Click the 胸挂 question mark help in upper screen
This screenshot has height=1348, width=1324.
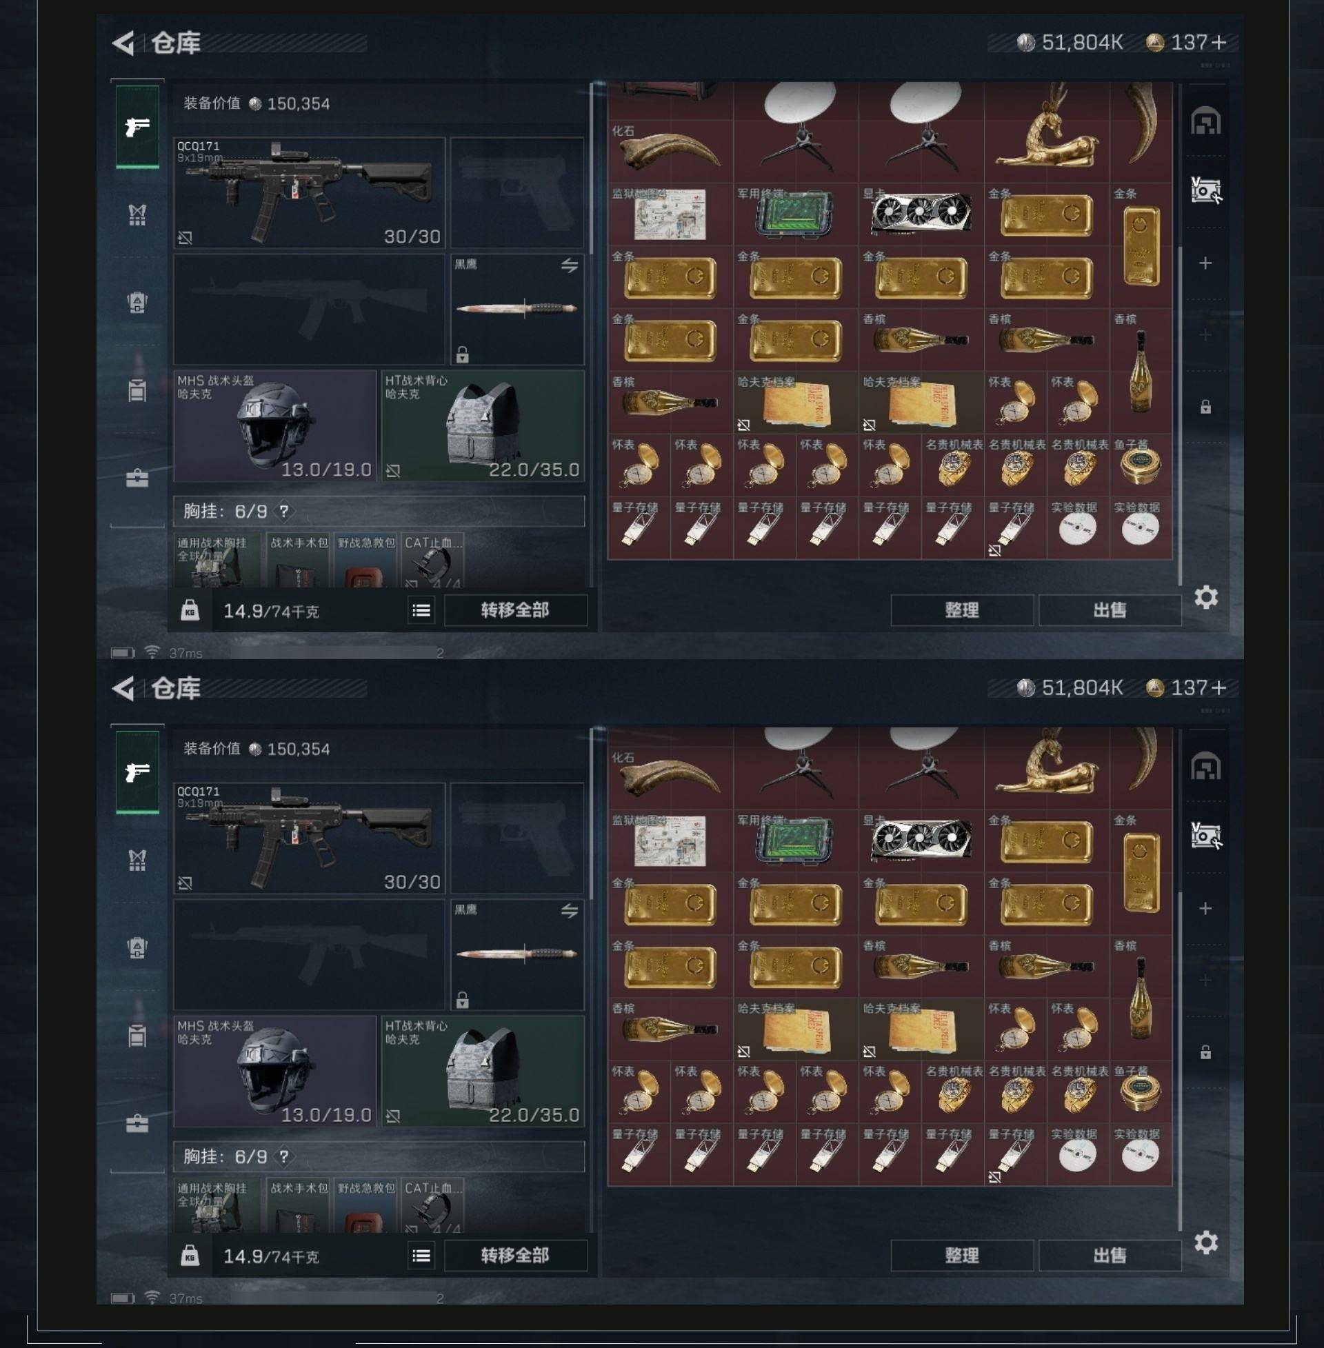click(x=283, y=512)
